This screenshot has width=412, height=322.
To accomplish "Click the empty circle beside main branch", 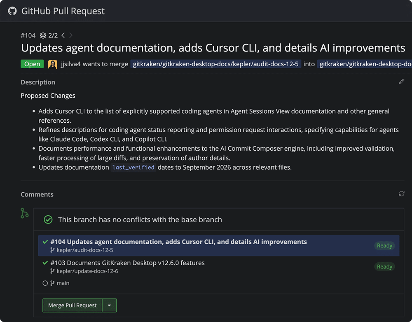I will click(x=45, y=283).
